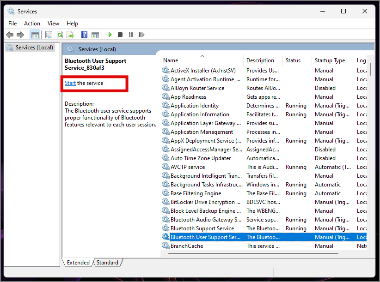Select the highlighted Bluetooth User Support Service
Viewport: 380px width, 282px height.
[x=264, y=237]
